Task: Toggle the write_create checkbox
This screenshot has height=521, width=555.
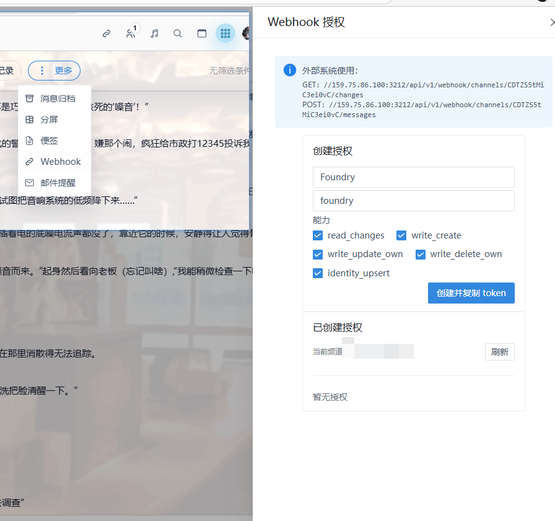Action: [401, 235]
